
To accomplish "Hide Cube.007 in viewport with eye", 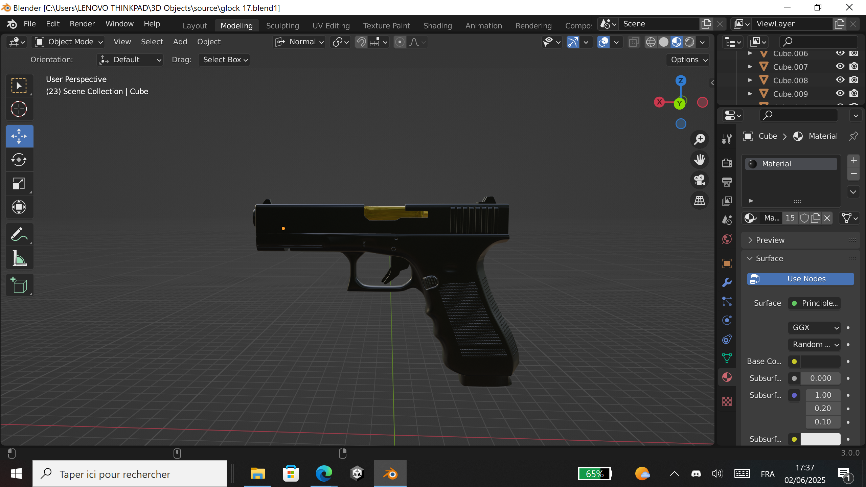I will (840, 66).
